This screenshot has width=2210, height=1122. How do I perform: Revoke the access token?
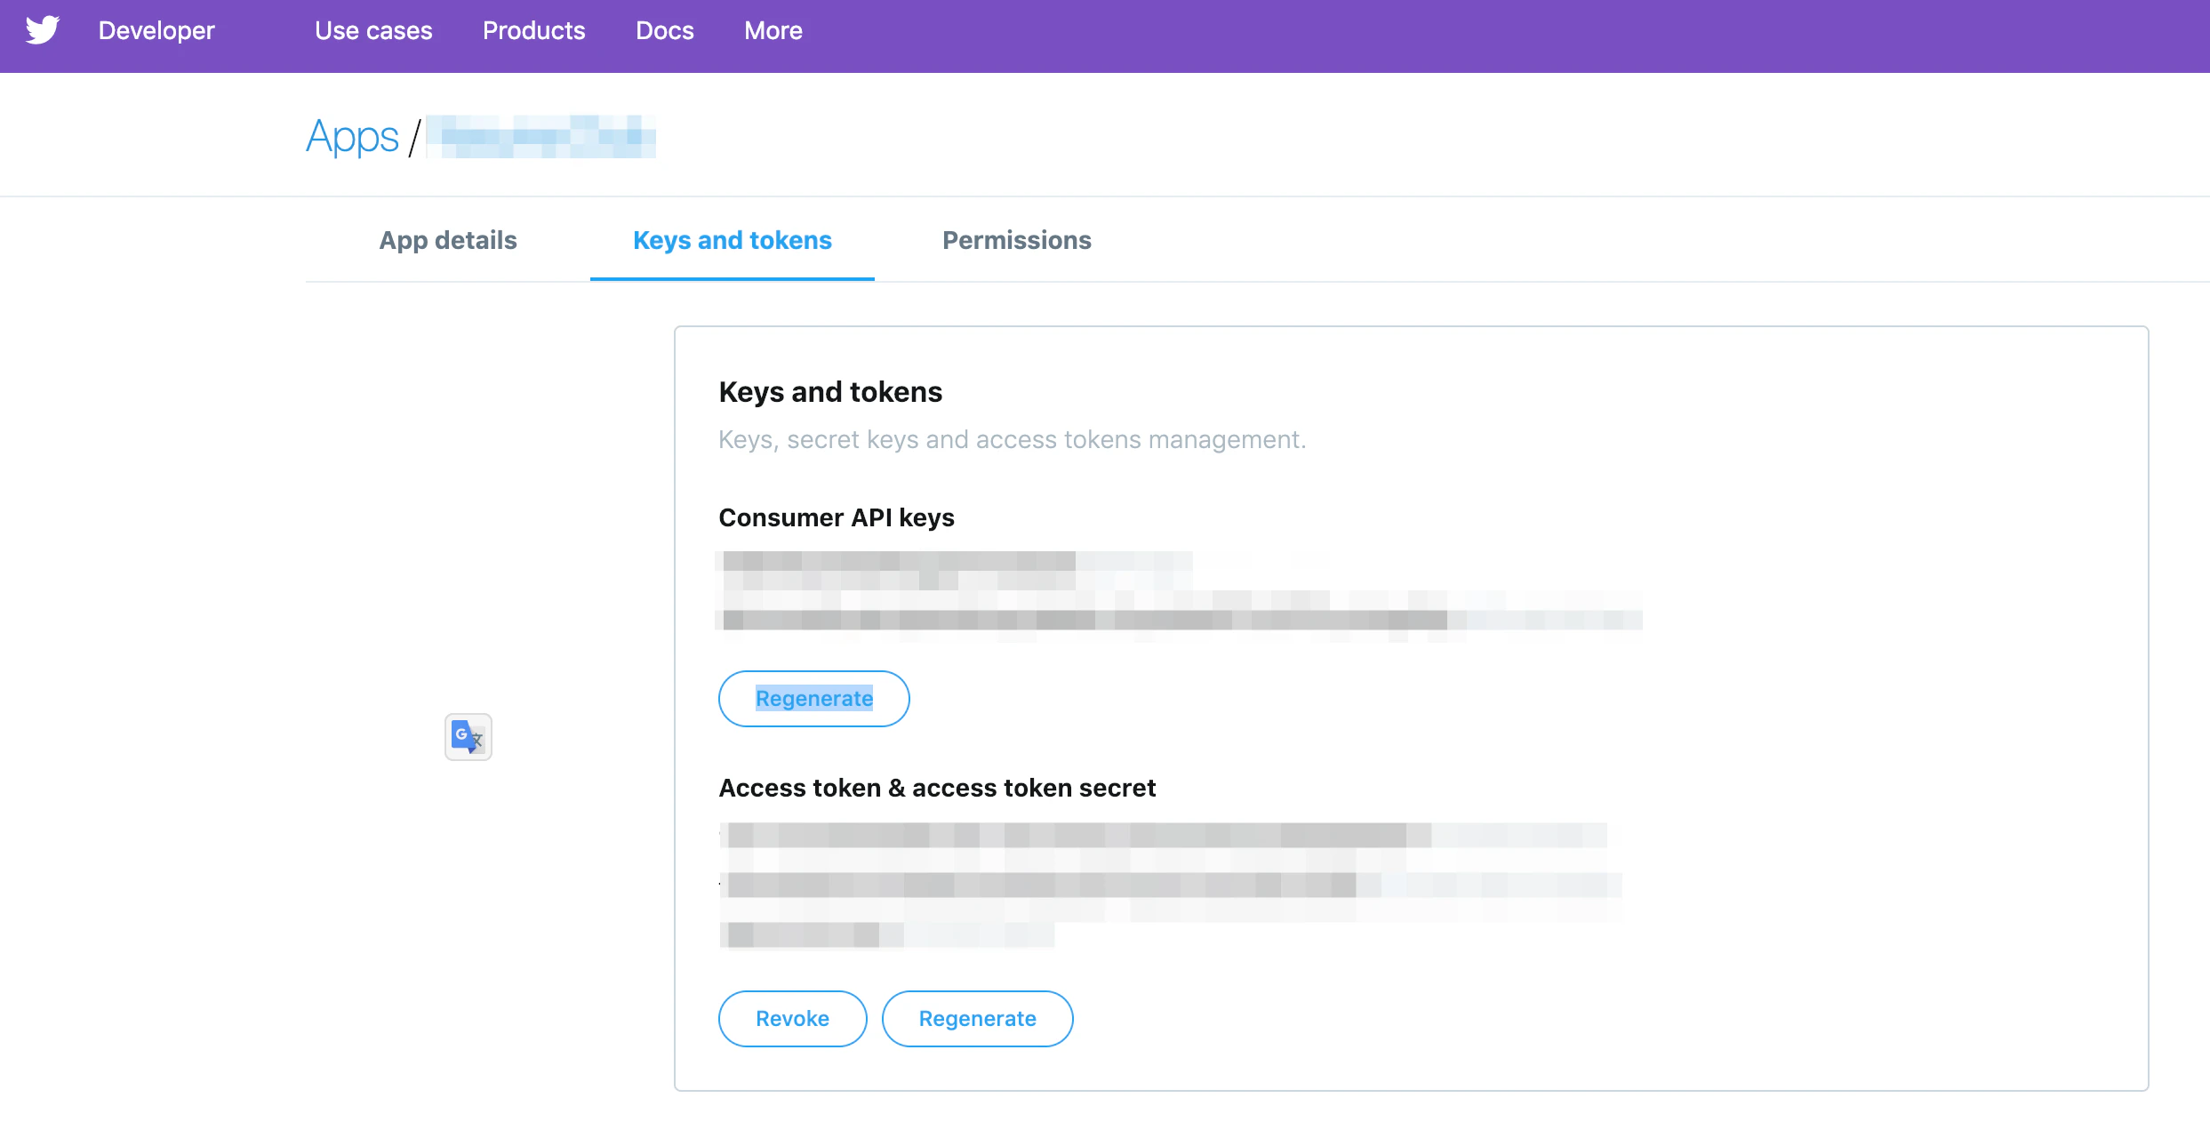pos(793,1019)
